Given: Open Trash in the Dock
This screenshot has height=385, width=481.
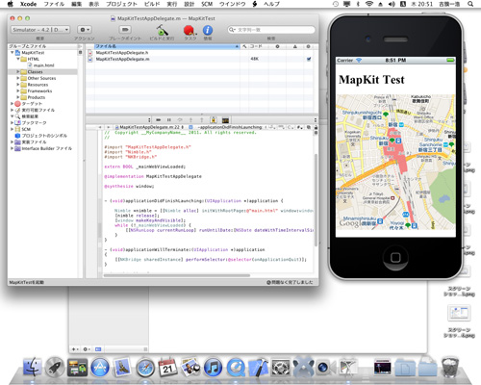Looking at the screenshot, I should 450,367.
